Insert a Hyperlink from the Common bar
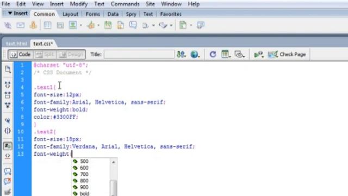 [x=8, y=25]
